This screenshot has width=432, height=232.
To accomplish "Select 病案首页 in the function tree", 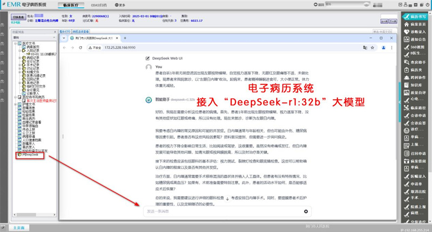I will tap(33, 47).
